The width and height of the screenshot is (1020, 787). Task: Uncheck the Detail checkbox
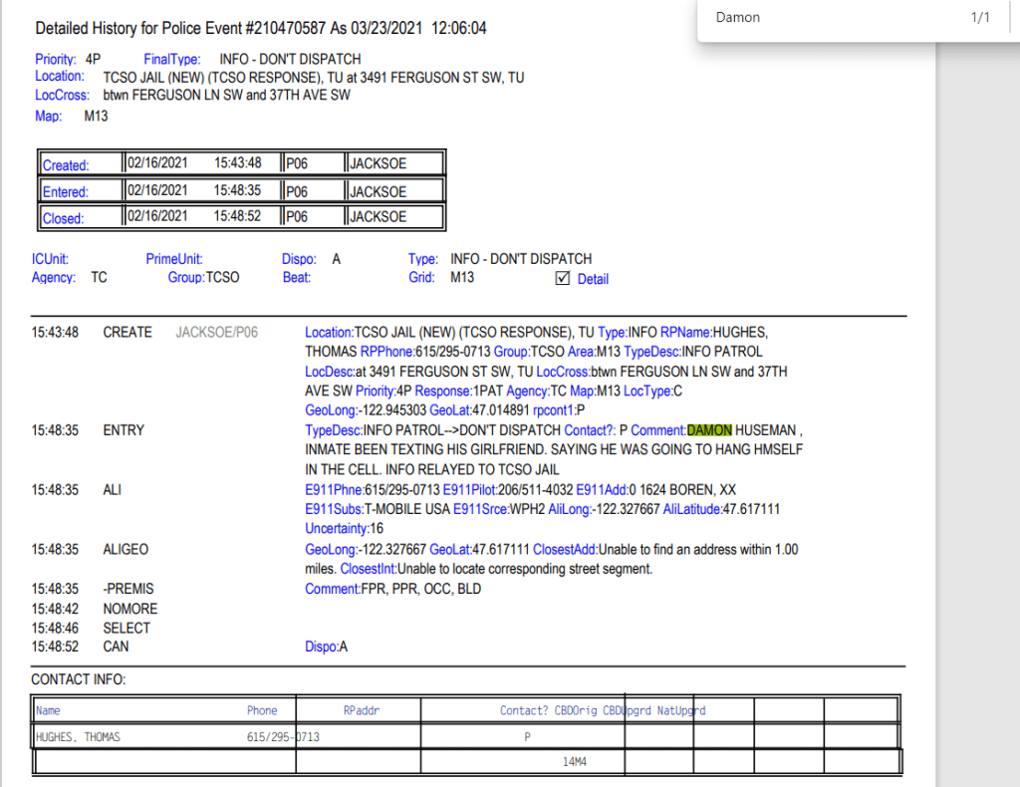[562, 278]
